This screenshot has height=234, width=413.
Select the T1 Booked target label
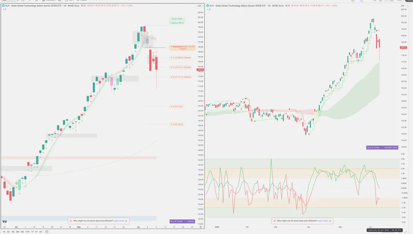pyautogui.click(x=181, y=57)
